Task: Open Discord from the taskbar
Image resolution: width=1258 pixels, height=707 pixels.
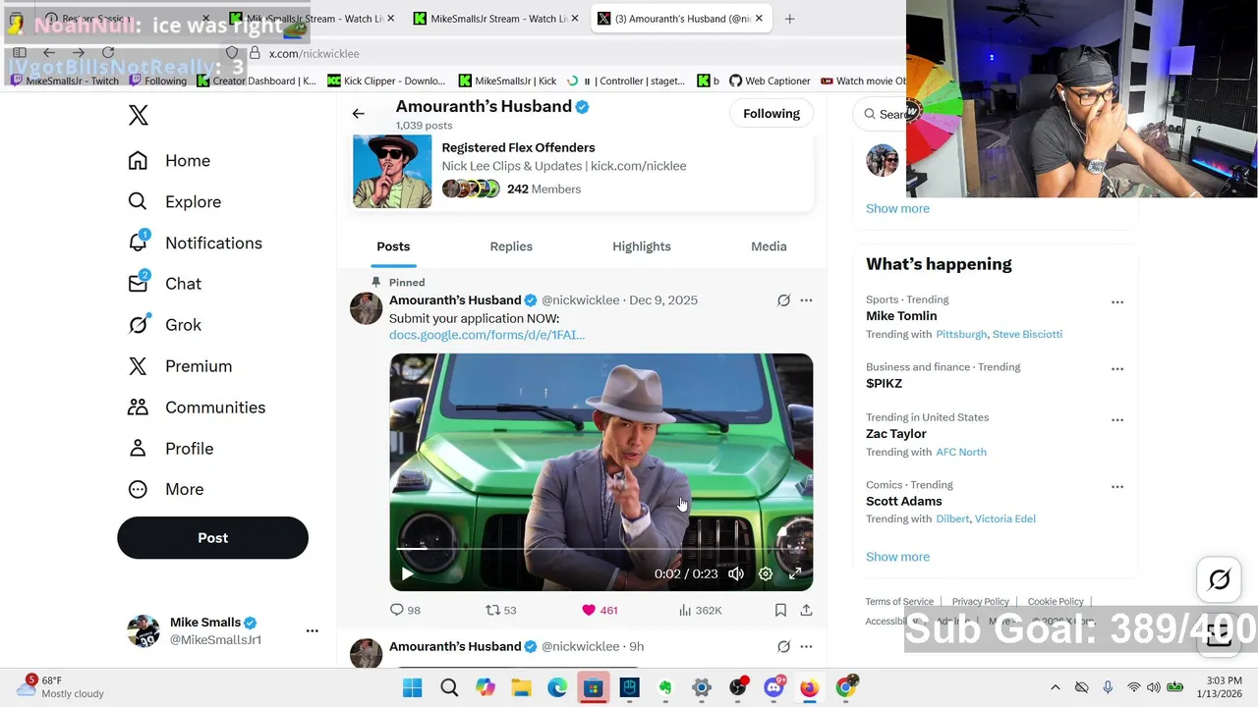Action: (x=773, y=688)
